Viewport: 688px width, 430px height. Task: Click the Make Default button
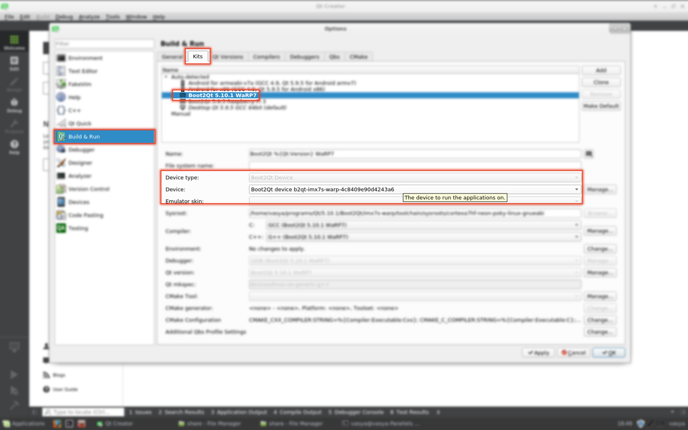[x=601, y=106]
